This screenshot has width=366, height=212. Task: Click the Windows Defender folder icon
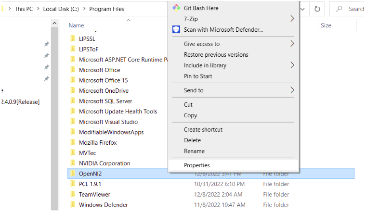[73, 204]
